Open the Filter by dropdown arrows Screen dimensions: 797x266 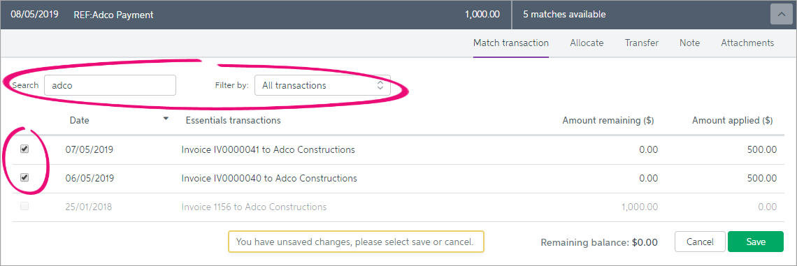(380, 85)
